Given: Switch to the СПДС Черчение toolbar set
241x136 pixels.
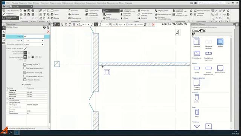Looking at the screenshot, I should click(11, 11).
